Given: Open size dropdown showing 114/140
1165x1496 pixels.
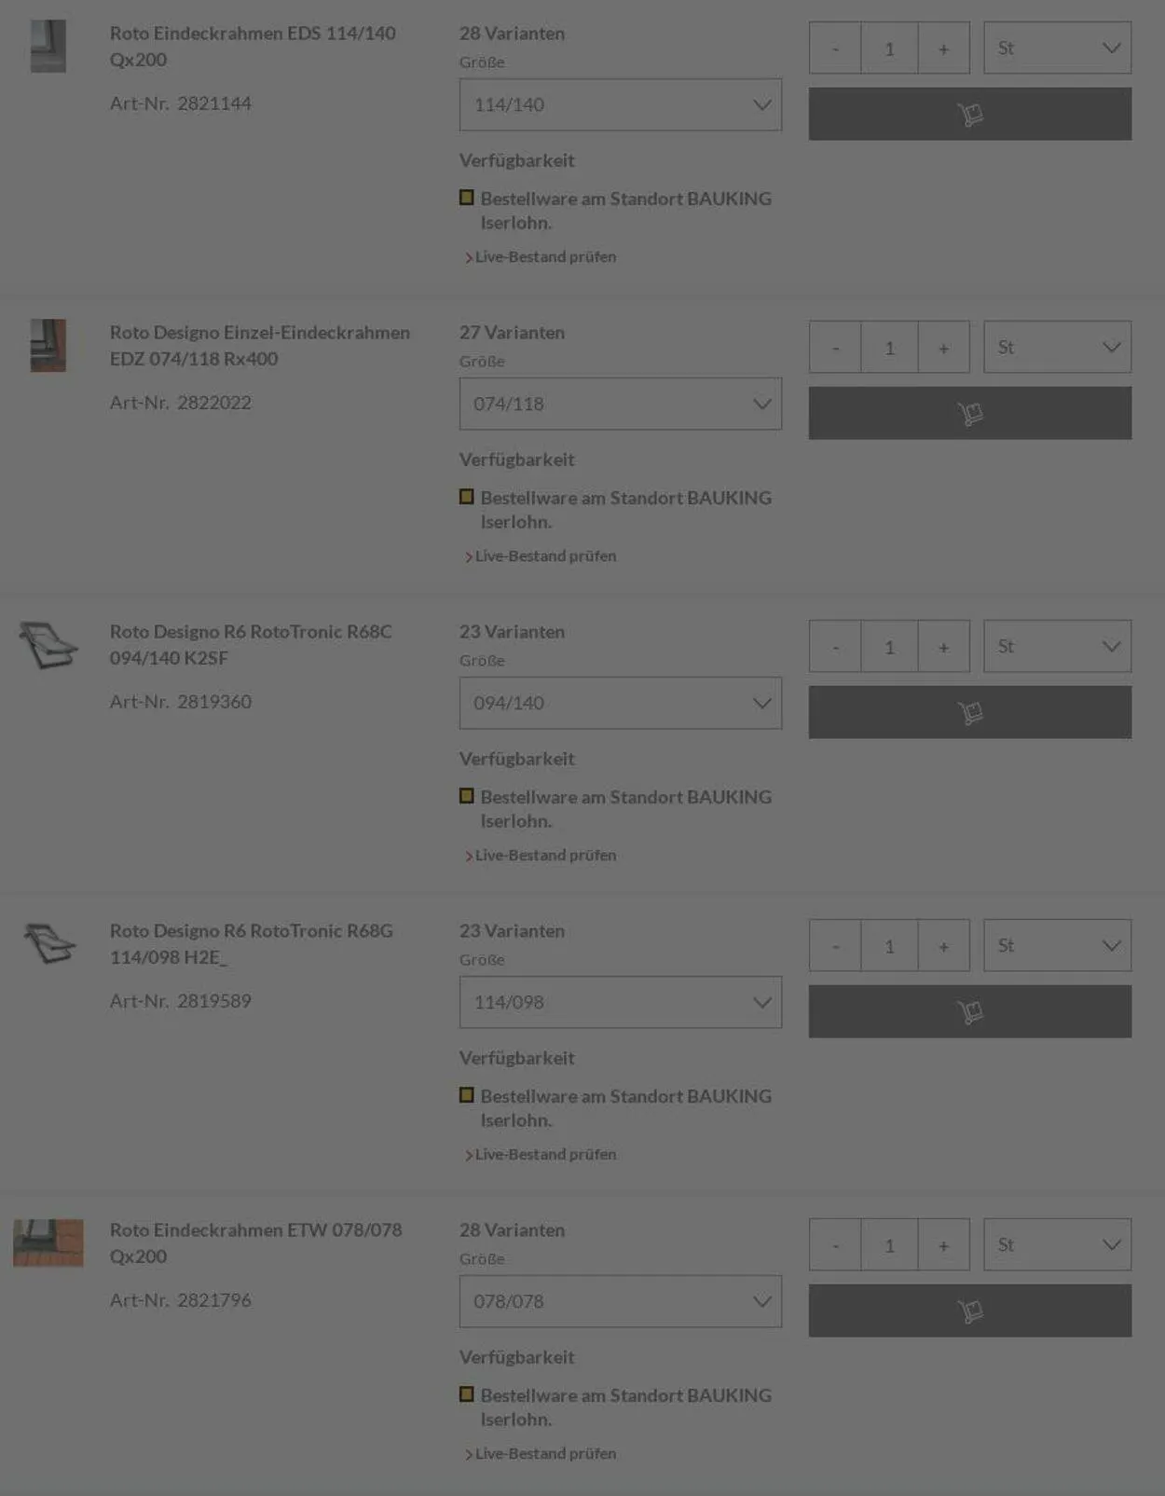Looking at the screenshot, I should (x=620, y=104).
